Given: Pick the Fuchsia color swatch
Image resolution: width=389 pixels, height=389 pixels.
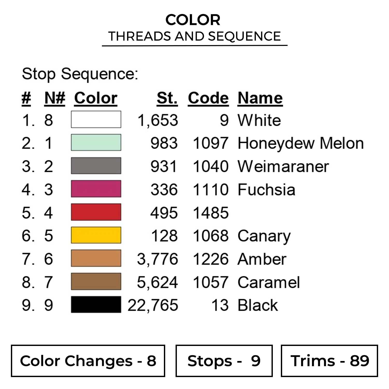Looking at the screenshot, I should click(x=96, y=189).
